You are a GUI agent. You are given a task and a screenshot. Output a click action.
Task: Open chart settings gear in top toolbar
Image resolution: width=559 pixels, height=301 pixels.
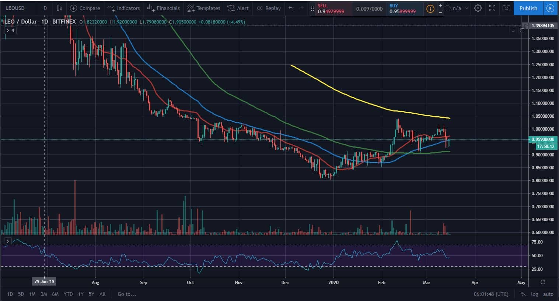tap(478, 8)
